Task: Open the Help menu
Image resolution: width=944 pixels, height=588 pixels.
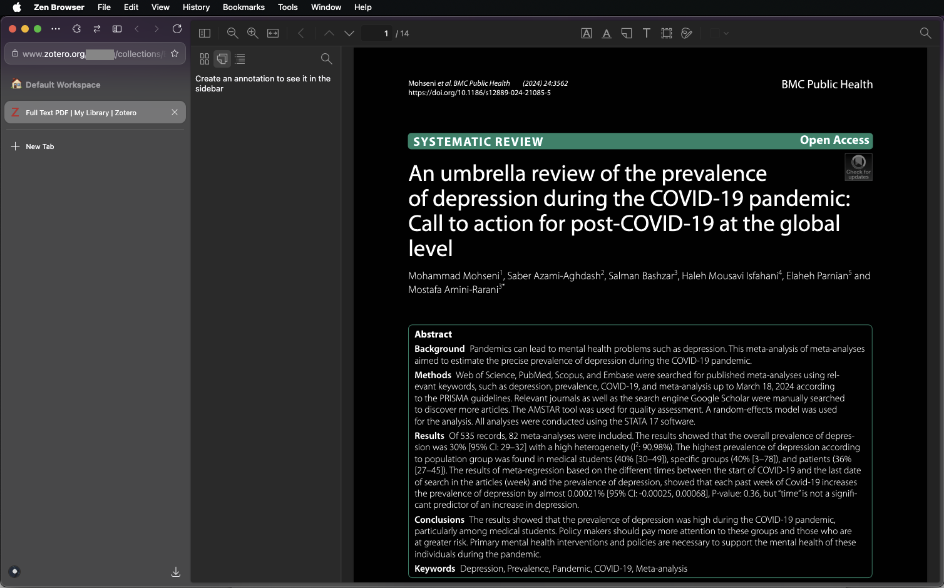Action: 362,8
